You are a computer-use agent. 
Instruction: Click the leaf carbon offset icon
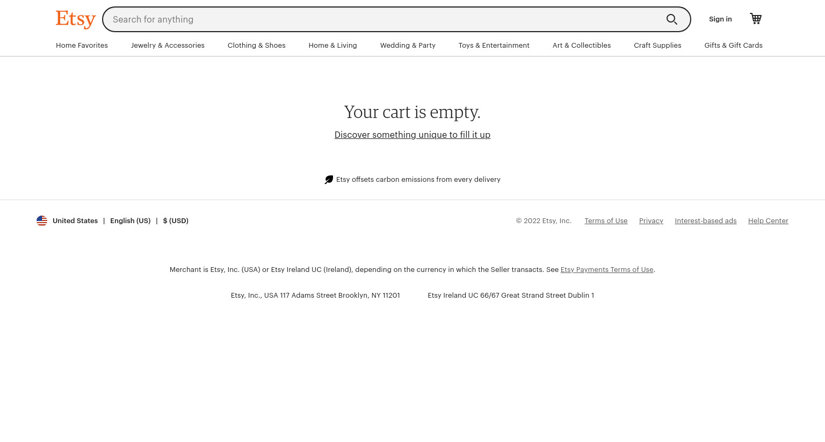[329, 180]
